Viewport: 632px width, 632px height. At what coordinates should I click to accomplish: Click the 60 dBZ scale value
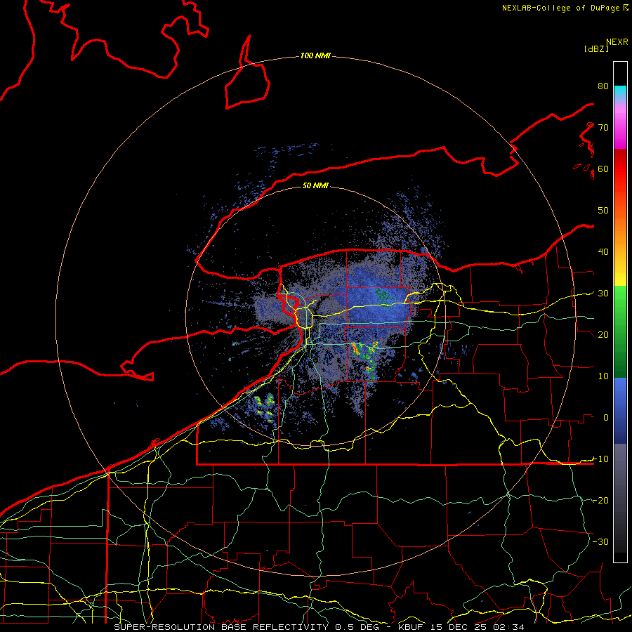coord(603,169)
